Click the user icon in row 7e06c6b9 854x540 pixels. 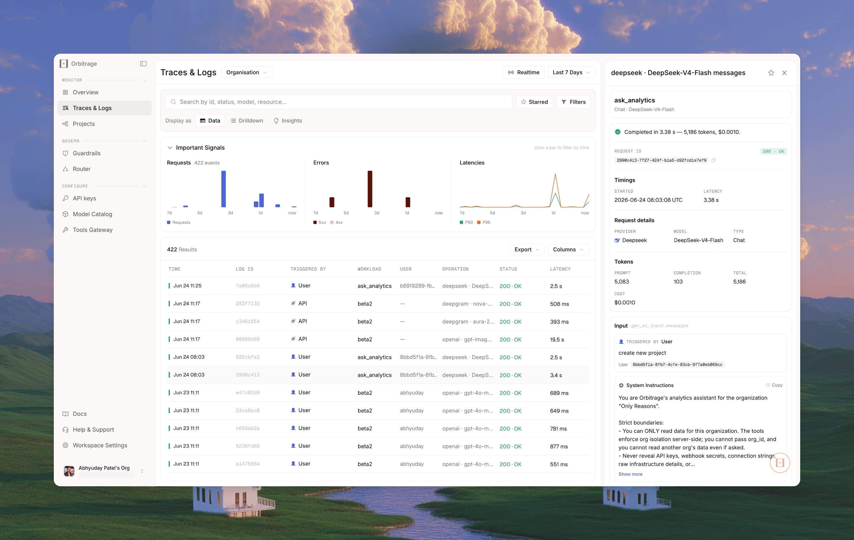(x=293, y=285)
